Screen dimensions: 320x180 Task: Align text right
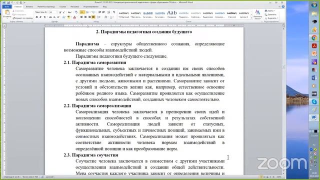pyautogui.click(x=89, y=17)
